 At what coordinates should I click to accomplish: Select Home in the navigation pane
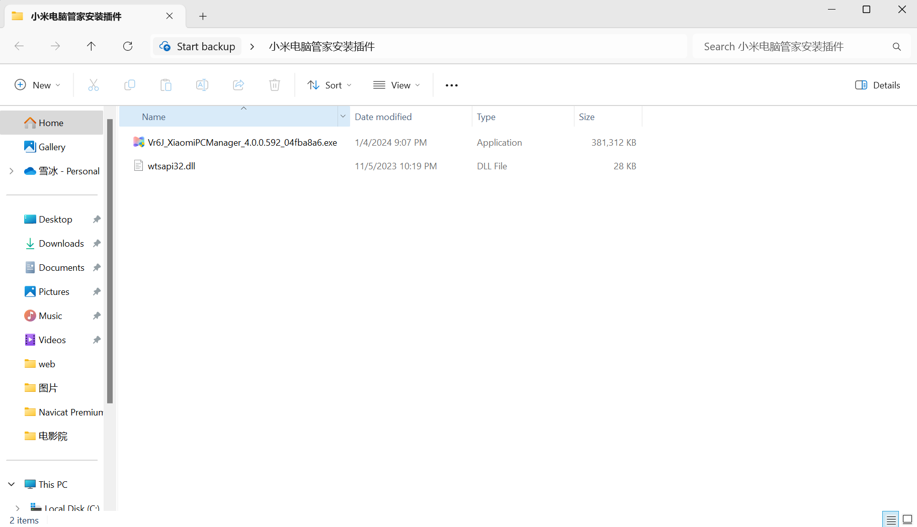point(51,123)
